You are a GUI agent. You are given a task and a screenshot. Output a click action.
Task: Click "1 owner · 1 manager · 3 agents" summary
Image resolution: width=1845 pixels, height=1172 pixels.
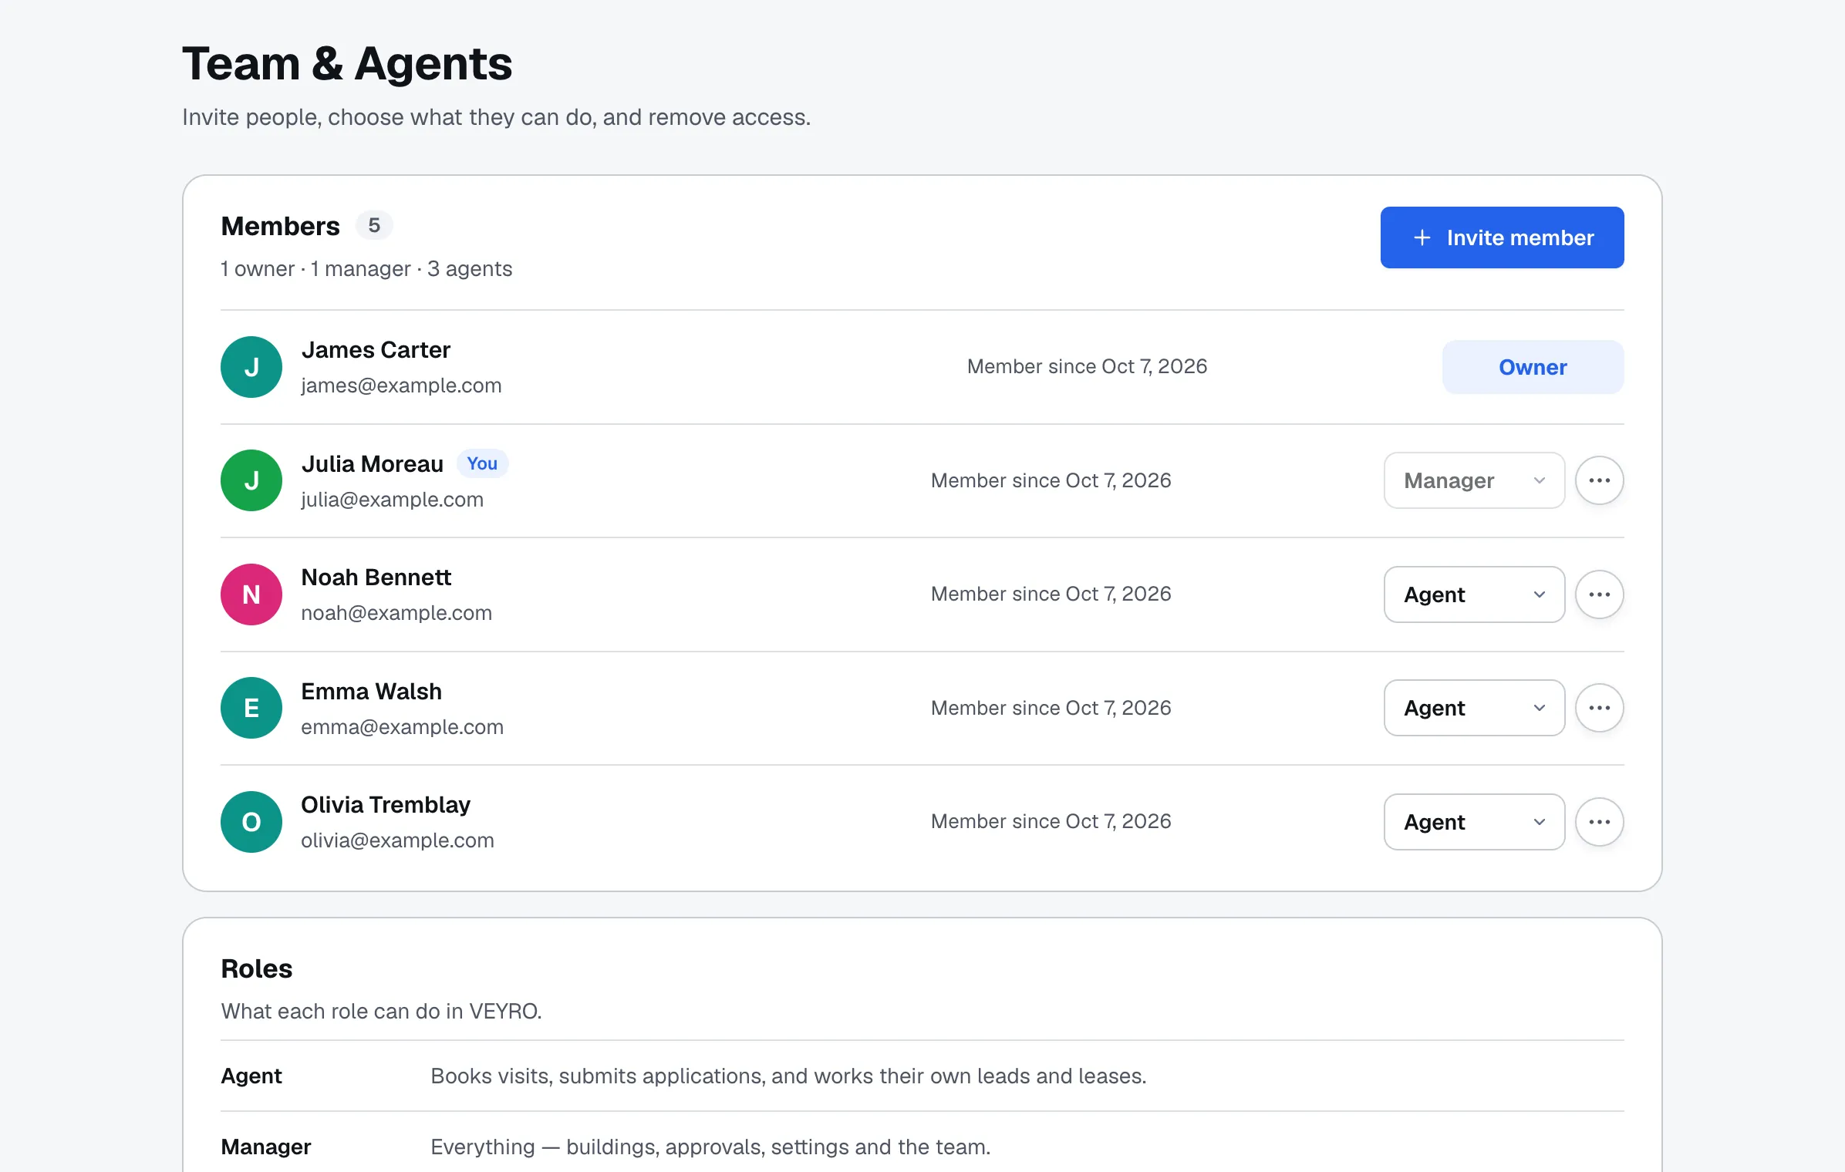tap(366, 268)
